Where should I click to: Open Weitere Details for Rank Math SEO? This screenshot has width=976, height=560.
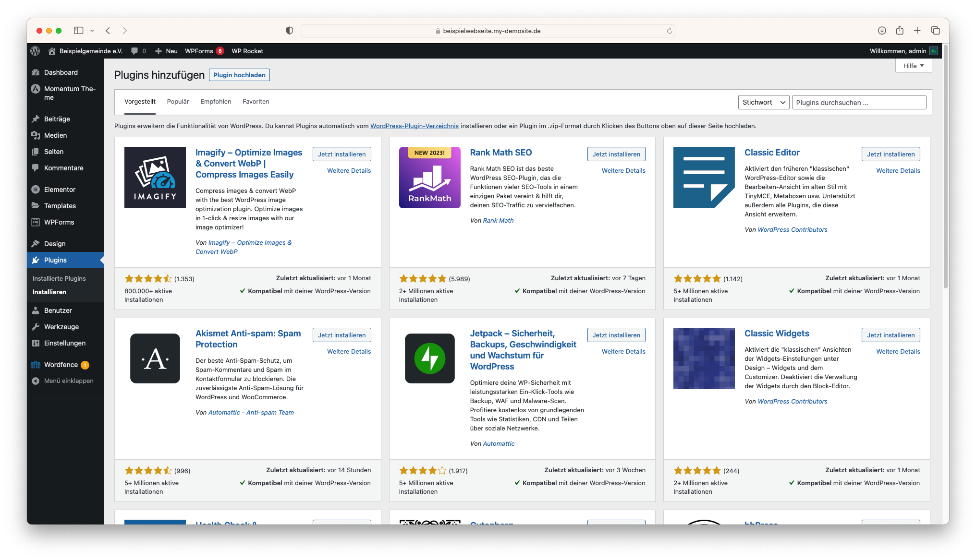623,170
